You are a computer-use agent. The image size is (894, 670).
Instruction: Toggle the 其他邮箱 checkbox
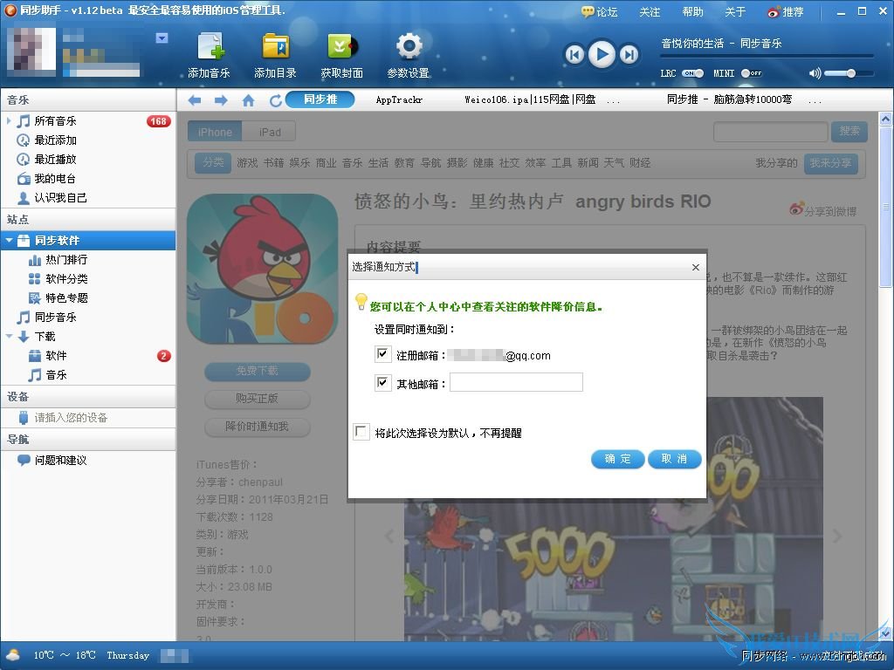tap(382, 382)
